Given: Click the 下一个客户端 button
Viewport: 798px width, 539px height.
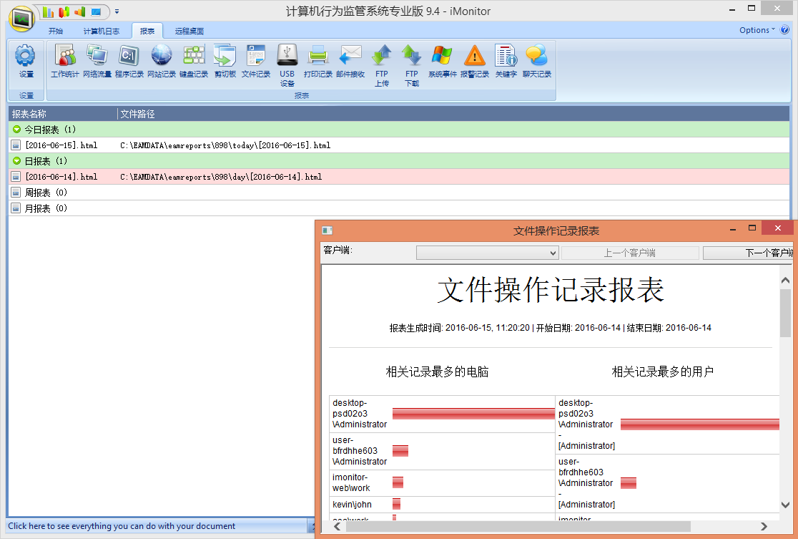Looking at the screenshot, I should pos(749,253).
